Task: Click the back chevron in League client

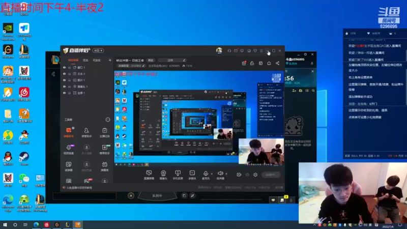Action: [53, 74]
